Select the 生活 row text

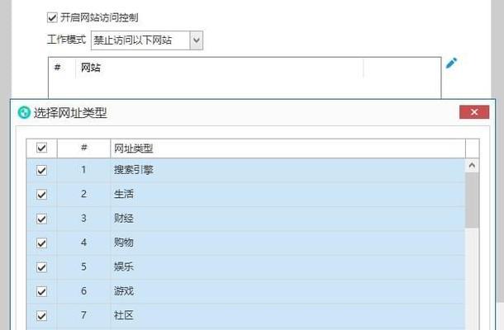pos(123,194)
